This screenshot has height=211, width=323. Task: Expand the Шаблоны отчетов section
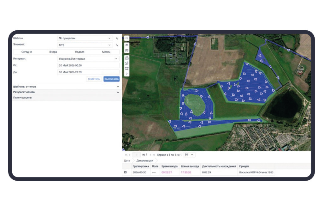tap(66, 87)
